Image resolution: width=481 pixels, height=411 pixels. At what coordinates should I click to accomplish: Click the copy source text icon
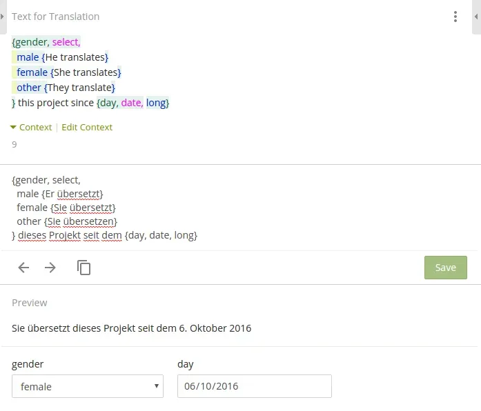pyautogui.click(x=84, y=268)
